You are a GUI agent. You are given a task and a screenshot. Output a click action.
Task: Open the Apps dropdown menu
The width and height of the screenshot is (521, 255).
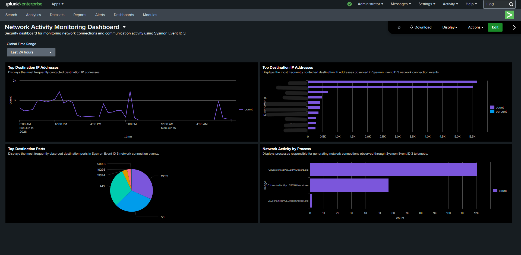(x=58, y=4)
